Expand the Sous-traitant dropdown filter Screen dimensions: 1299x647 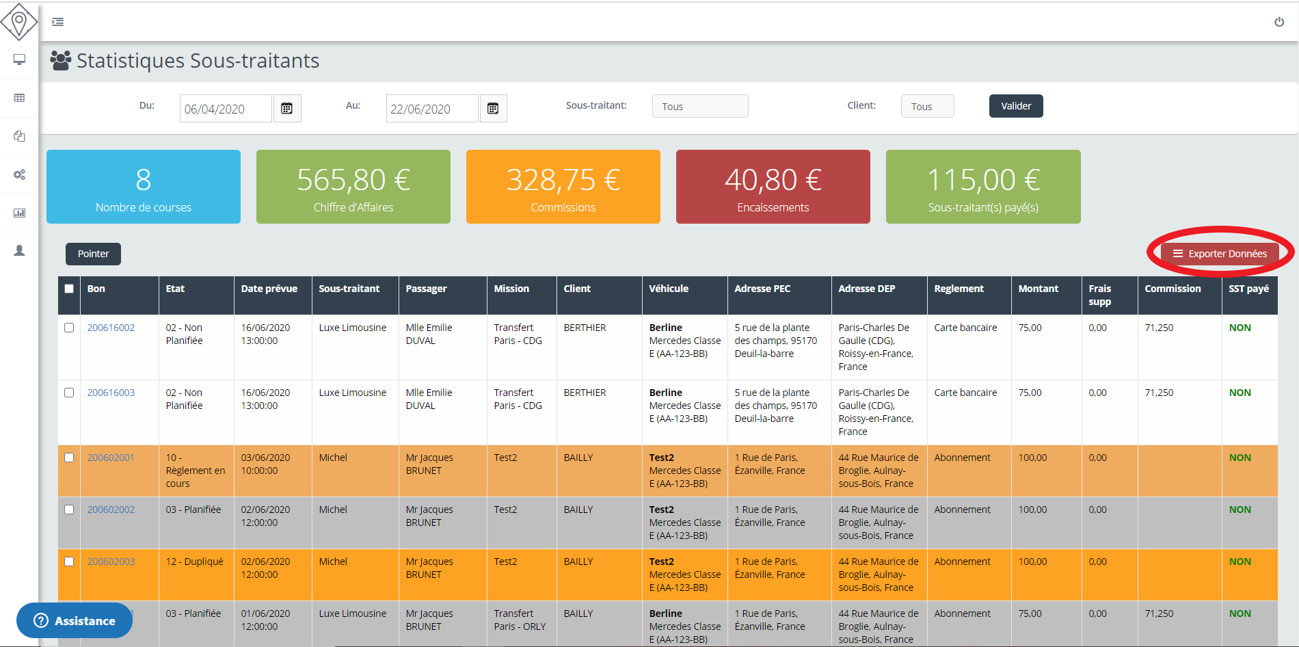point(699,107)
